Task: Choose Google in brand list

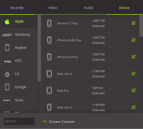Action: click(21, 87)
